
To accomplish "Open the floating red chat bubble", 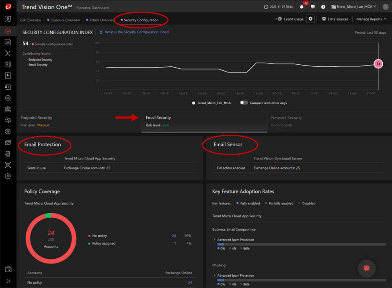I will (367, 268).
